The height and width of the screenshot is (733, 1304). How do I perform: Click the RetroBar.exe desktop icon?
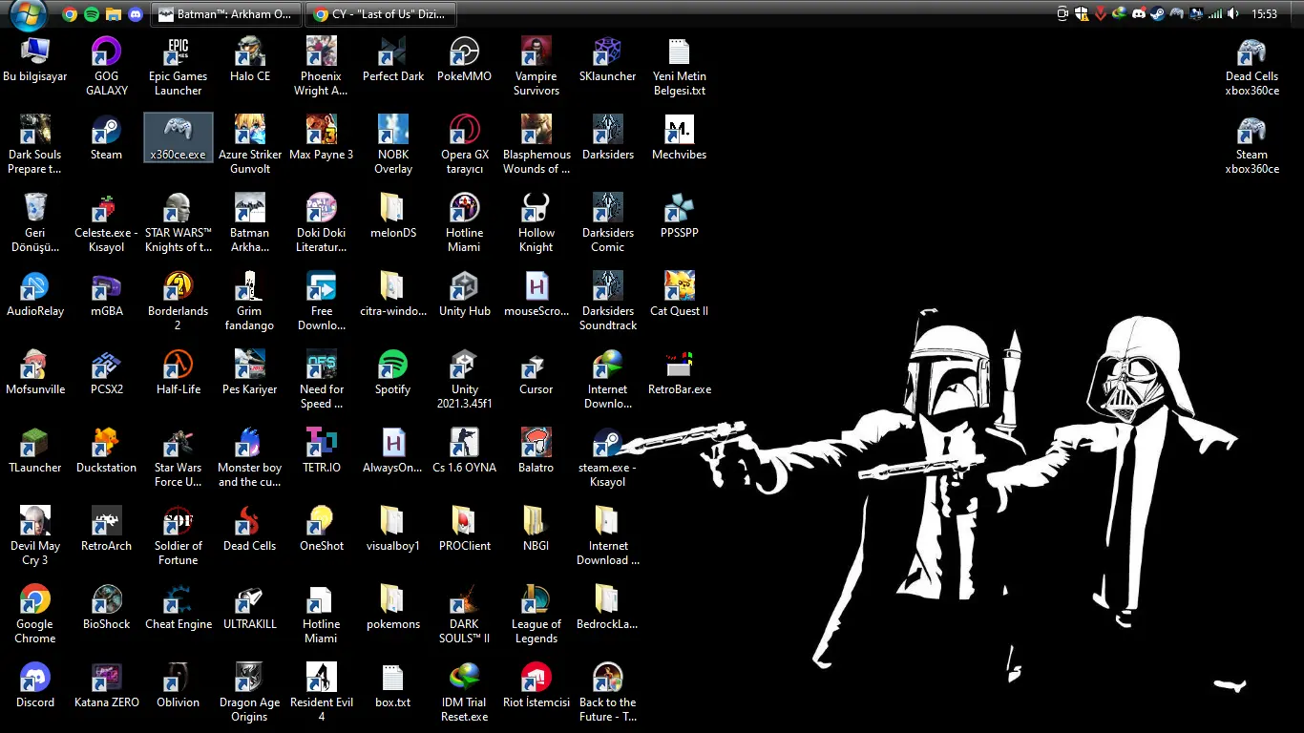pos(680,372)
